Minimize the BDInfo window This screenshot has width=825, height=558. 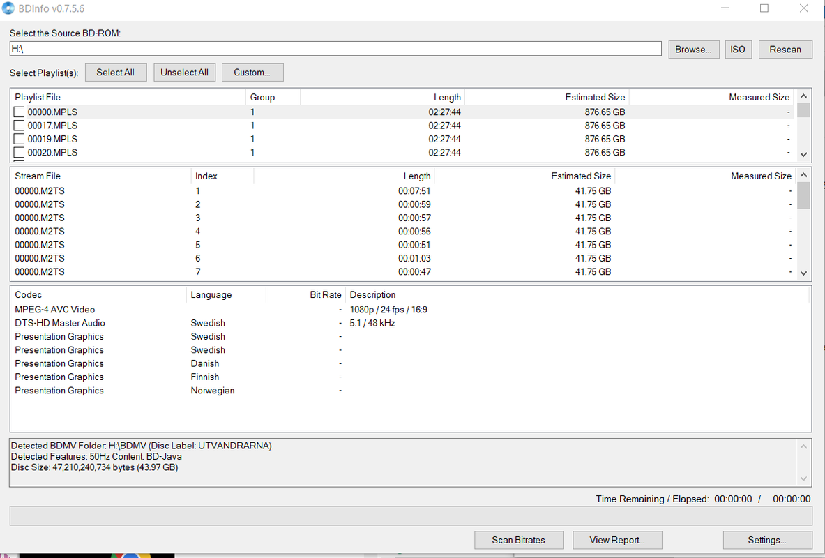(x=725, y=8)
